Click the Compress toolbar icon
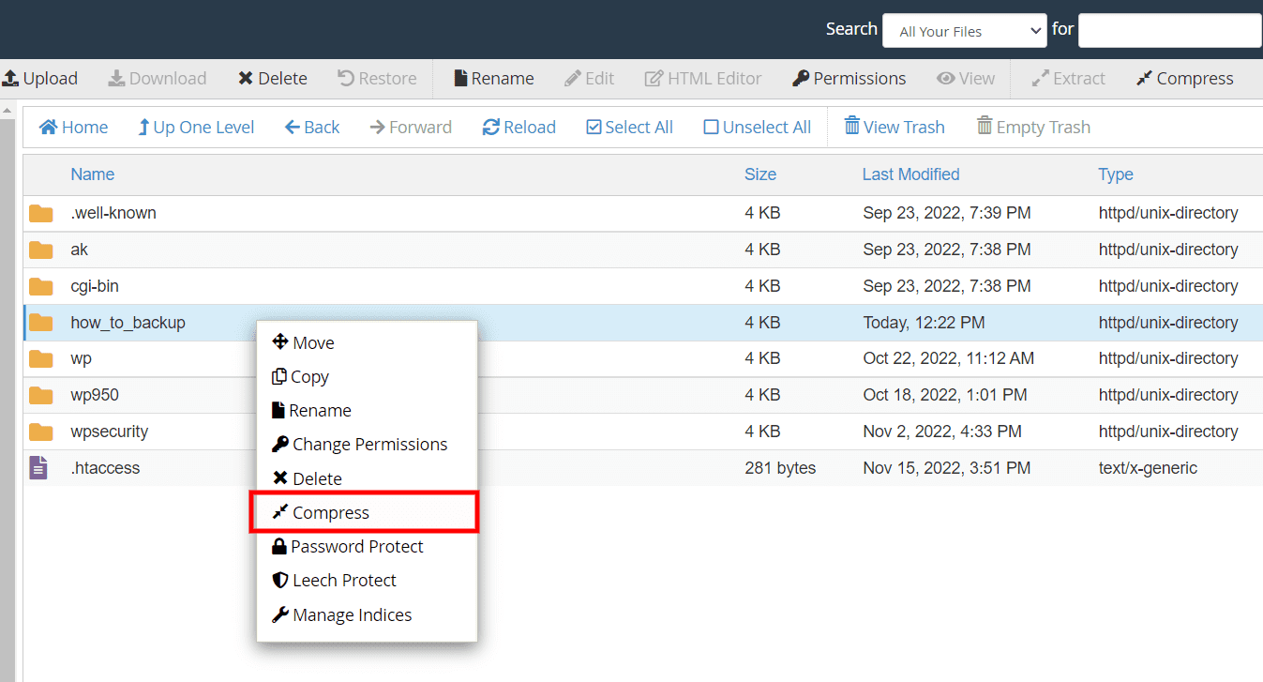Image resolution: width=1263 pixels, height=682 pixels. (1184, 78)
